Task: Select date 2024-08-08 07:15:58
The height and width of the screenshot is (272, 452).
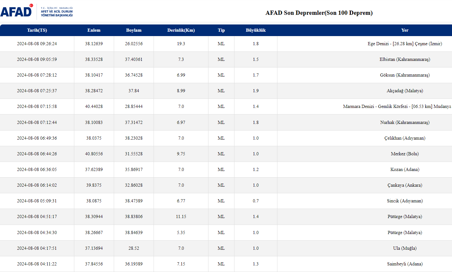Action: point(37,107)
